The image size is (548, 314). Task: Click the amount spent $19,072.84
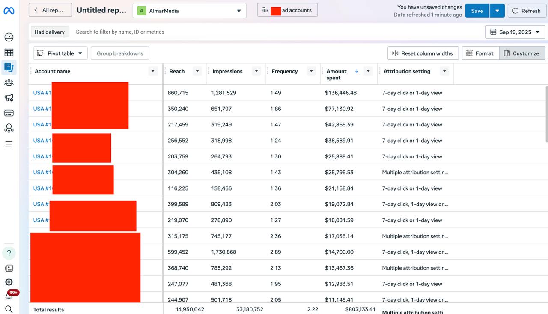pyautogui.click(x=339, y=204)
